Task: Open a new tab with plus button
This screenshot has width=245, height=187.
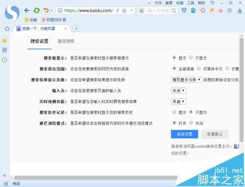Action: pos(76,28)
